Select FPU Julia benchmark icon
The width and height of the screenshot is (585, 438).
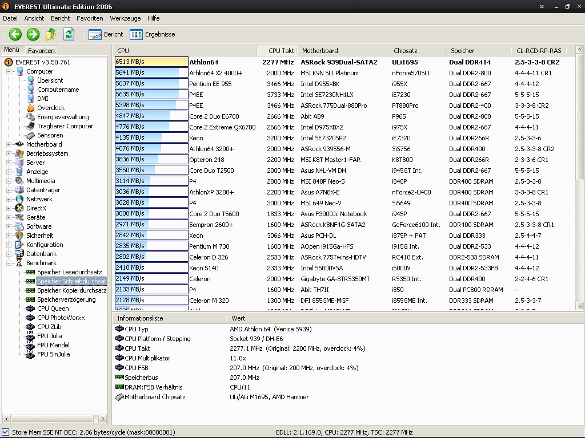[x=30, y=336]
